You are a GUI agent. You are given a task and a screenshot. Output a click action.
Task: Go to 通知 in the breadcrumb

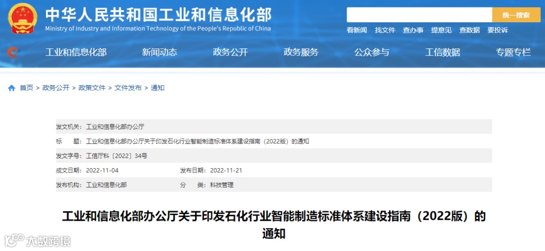coord(157,88)
